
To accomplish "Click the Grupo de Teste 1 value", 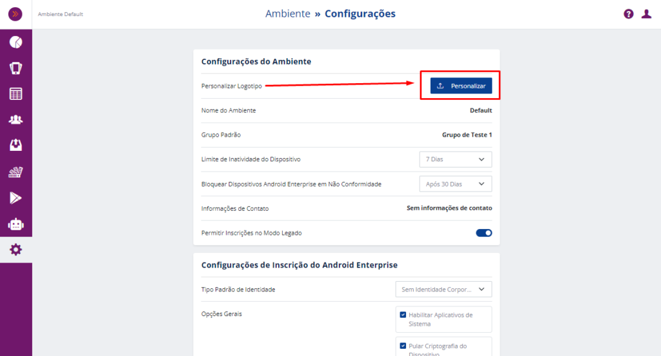I will coord(467,135).
